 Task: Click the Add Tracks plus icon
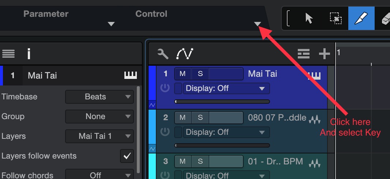[325, 54]
